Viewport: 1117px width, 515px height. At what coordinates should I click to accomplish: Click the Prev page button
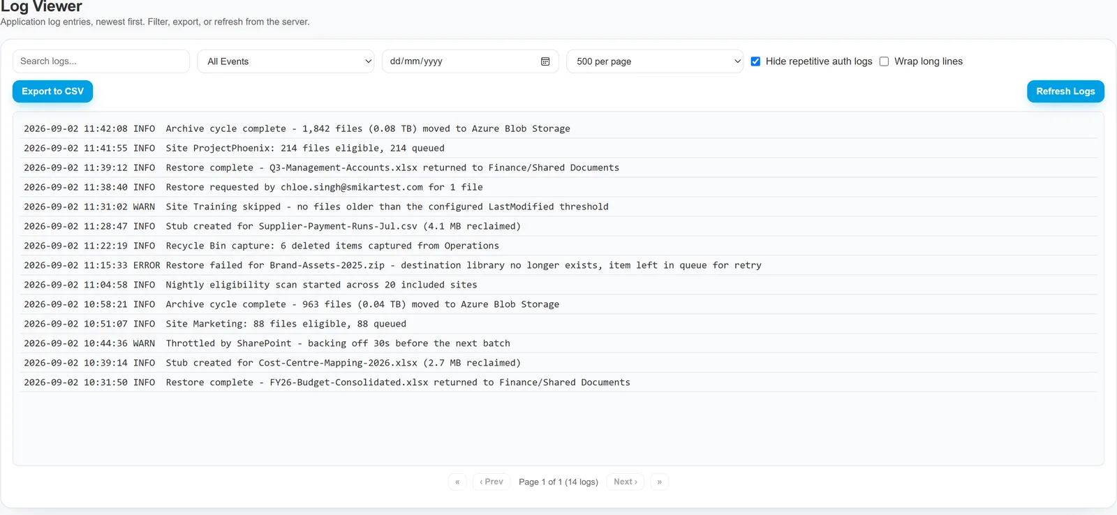point(491,482)
